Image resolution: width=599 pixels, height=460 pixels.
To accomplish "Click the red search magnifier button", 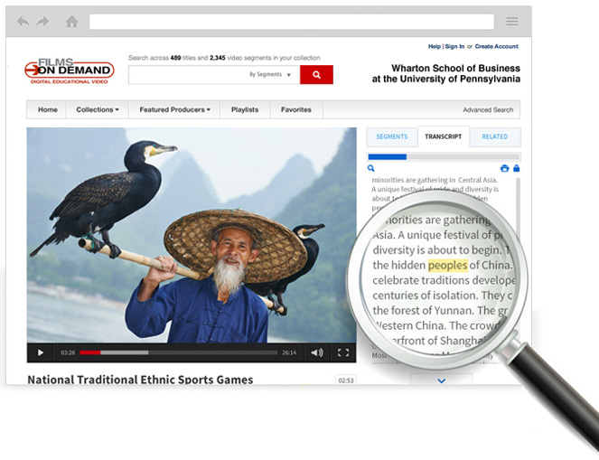I will pyautogui.click(x=316, y=75).
